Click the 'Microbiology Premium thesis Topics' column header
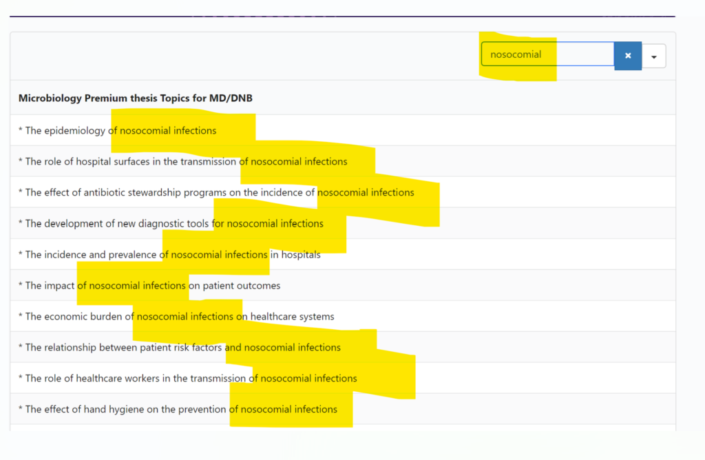 pyautogui.click(x=136, y=98)
